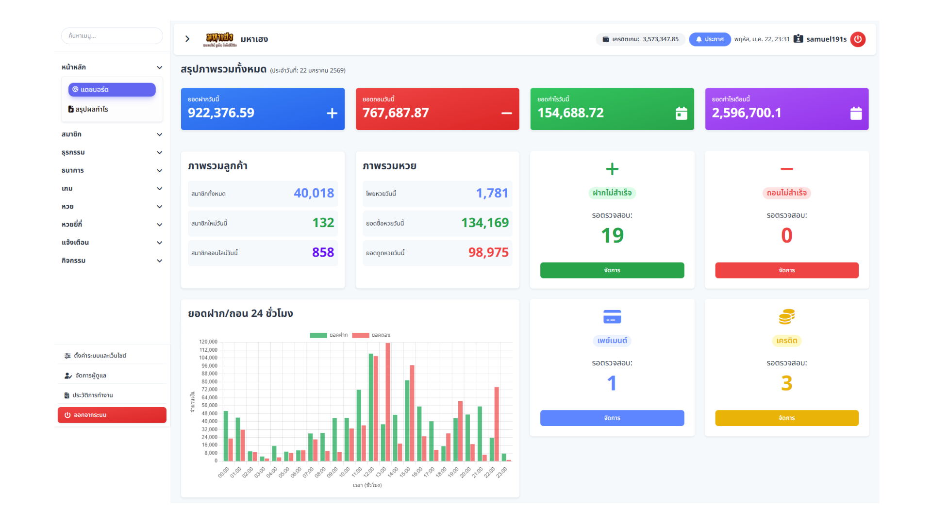Expand sidebar with the chevron arrow icon
Screen dimensions: 932x524
click(x=187, y=39)
